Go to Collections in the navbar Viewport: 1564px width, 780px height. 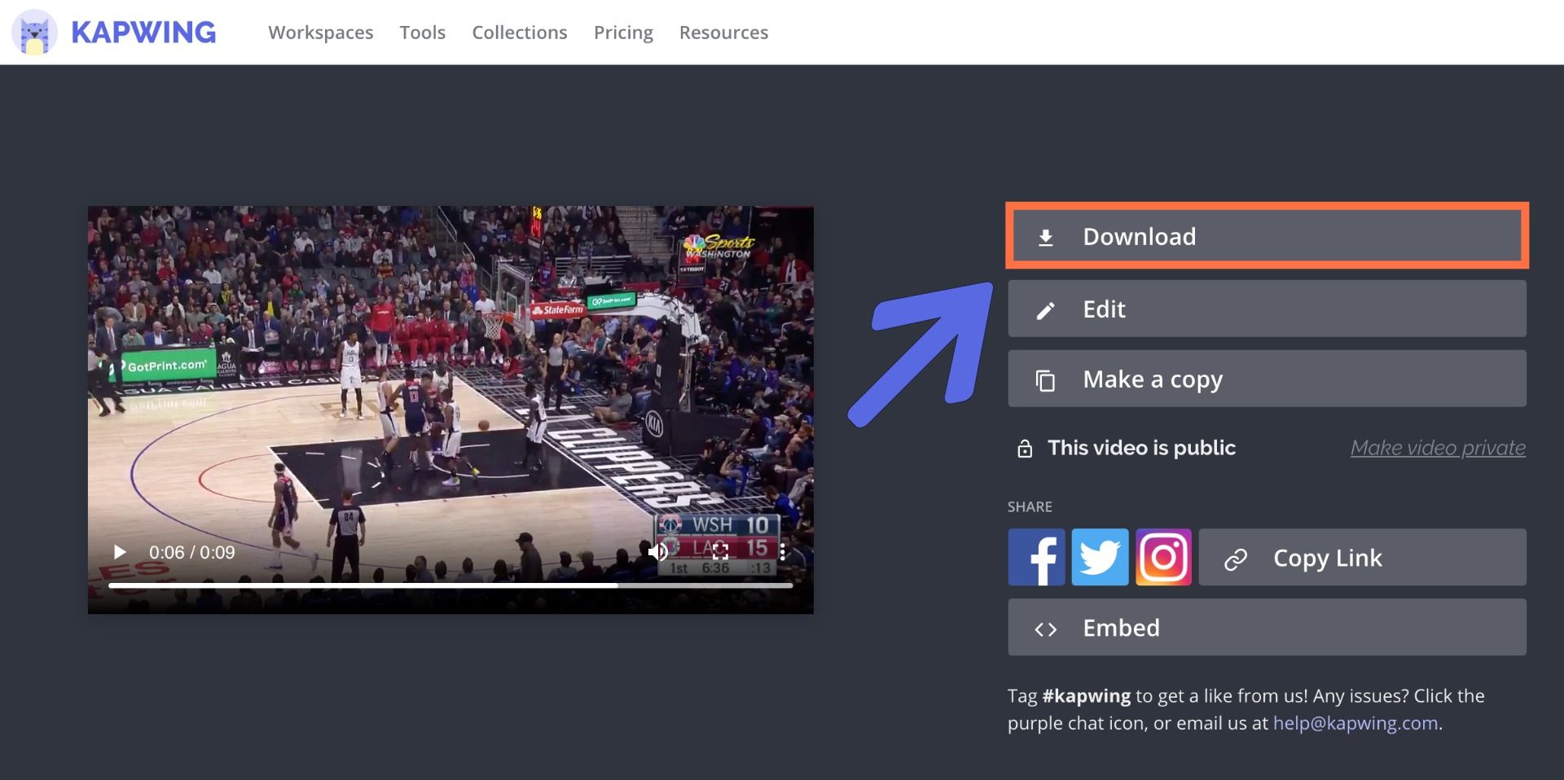[520, 33]
